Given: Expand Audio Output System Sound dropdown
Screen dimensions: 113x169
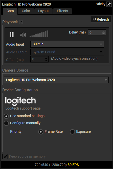Looking at the screenshot, I should (x=67, y=52).
